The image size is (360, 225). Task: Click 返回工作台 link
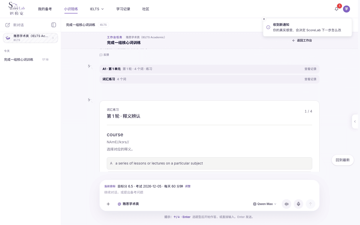302,40
